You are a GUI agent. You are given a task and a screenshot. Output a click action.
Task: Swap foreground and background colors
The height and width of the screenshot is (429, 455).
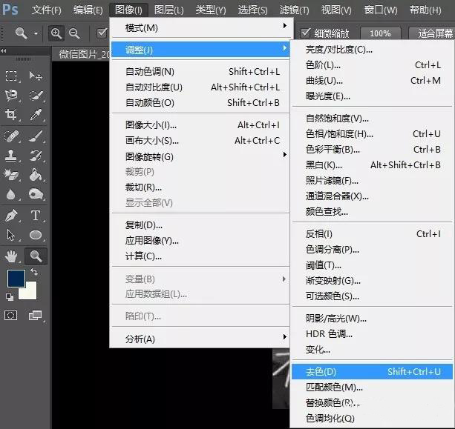[33, 273]
